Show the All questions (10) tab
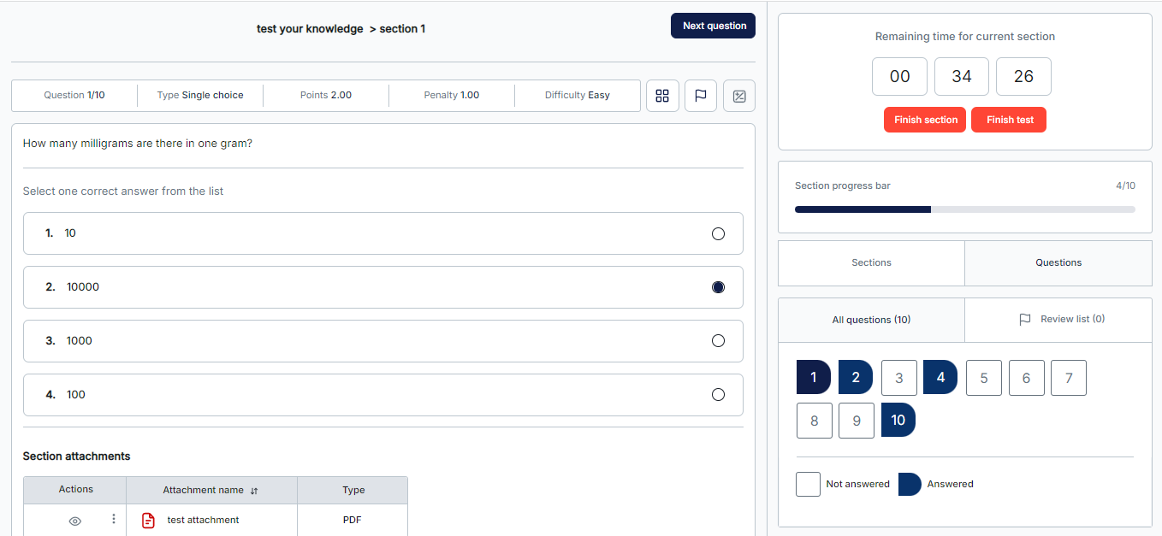 (x=871, y=320)
